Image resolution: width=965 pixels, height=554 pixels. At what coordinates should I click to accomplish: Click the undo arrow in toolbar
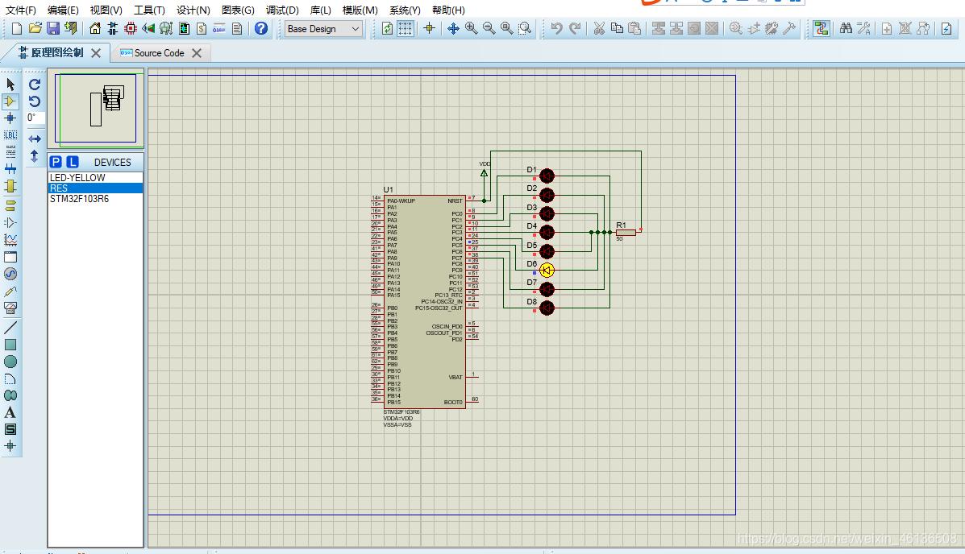556,28
